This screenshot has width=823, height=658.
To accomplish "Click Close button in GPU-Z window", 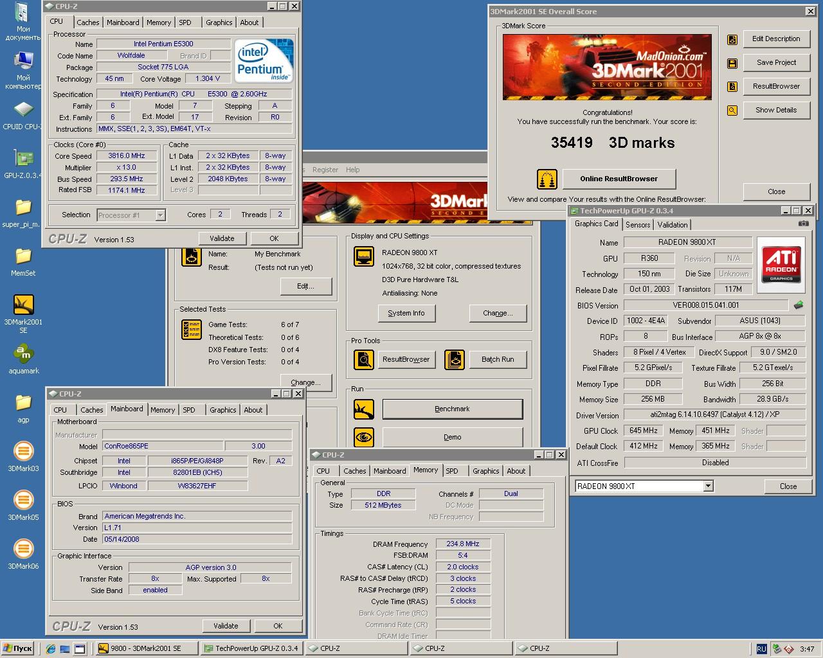I will click(x=788, y=486).
